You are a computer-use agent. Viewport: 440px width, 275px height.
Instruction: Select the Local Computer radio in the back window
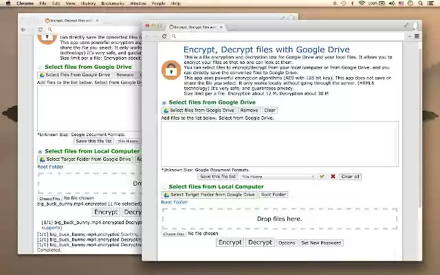(x=40, y=152)
